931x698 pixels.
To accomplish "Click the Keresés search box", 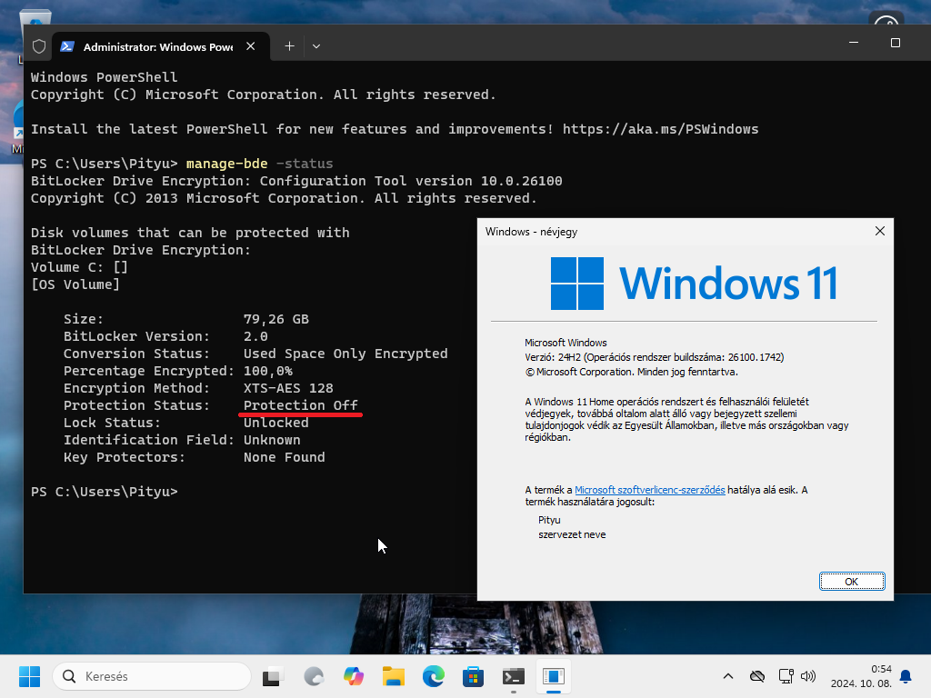I will tap(152, 676).
